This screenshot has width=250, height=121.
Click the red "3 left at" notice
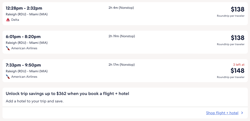click(239, 65)
